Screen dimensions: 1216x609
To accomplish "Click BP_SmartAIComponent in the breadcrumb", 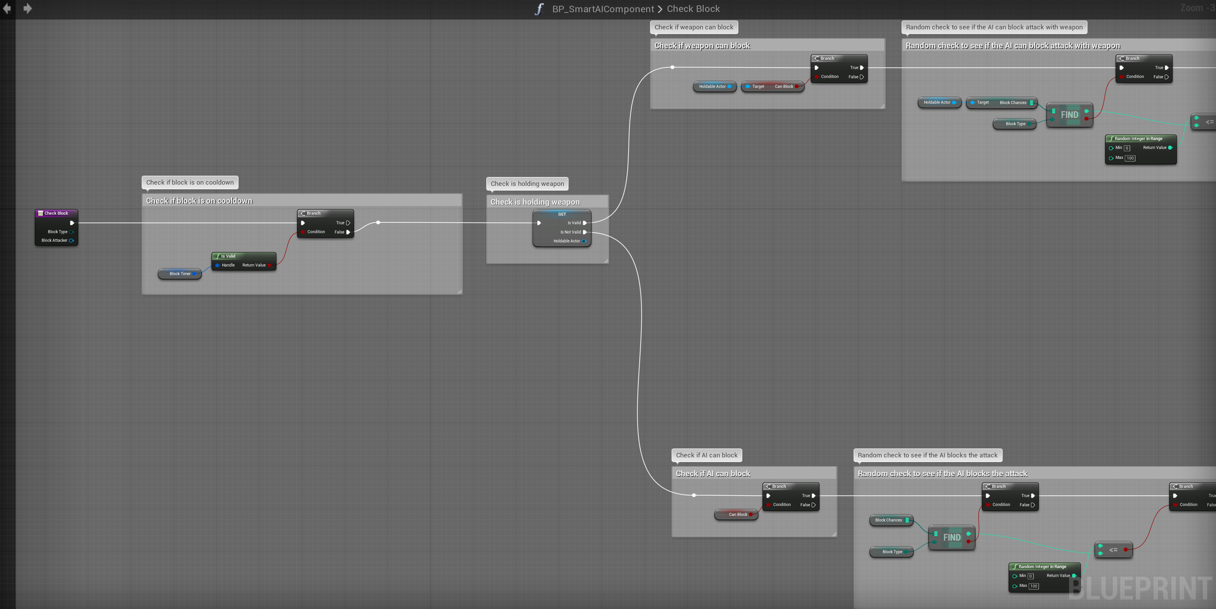I will pos(603,9).
